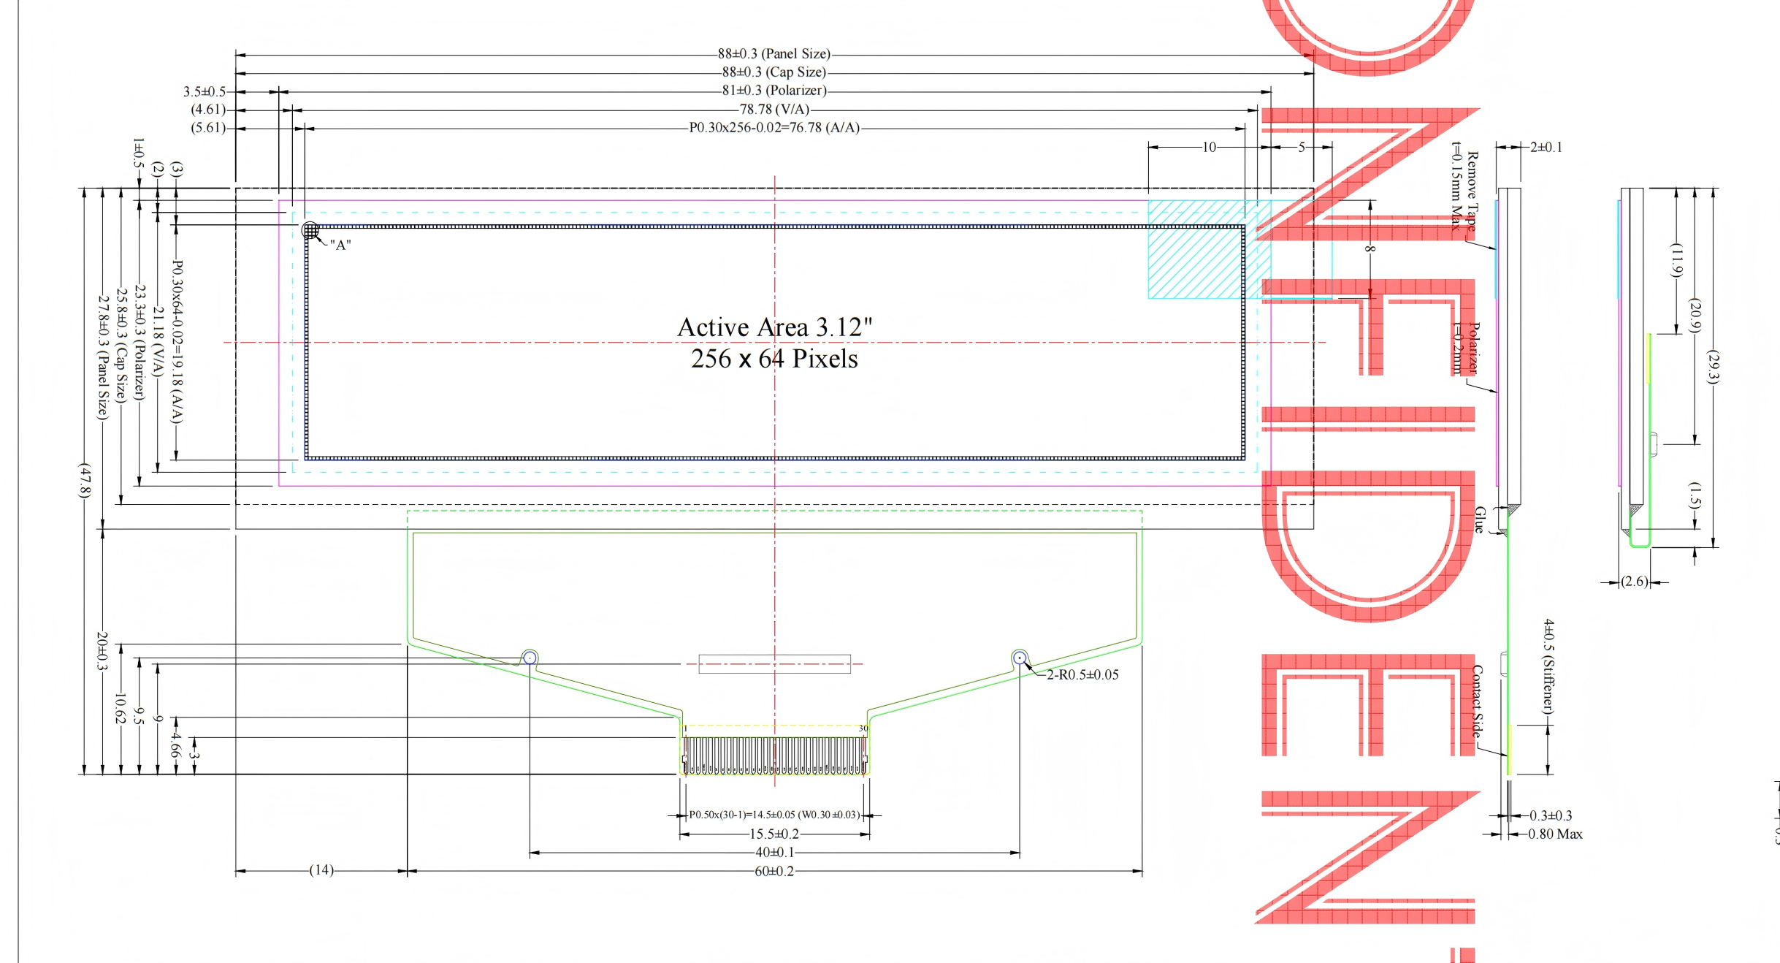Click the '(20.9)' folded-view dimension
This screenshot has height=963, width=1780.
tap(1696, 316)
